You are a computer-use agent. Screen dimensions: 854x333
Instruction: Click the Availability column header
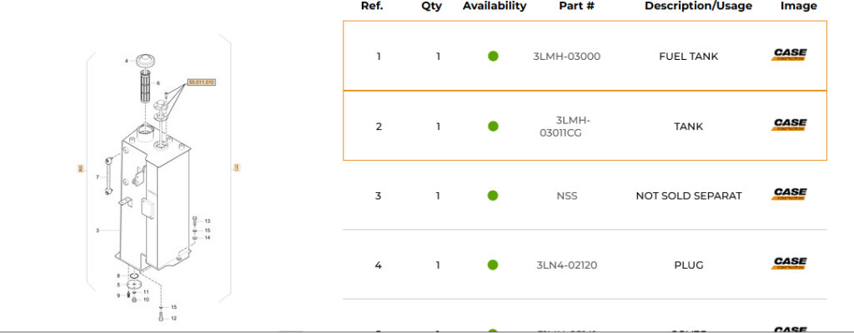coord(495,6)
